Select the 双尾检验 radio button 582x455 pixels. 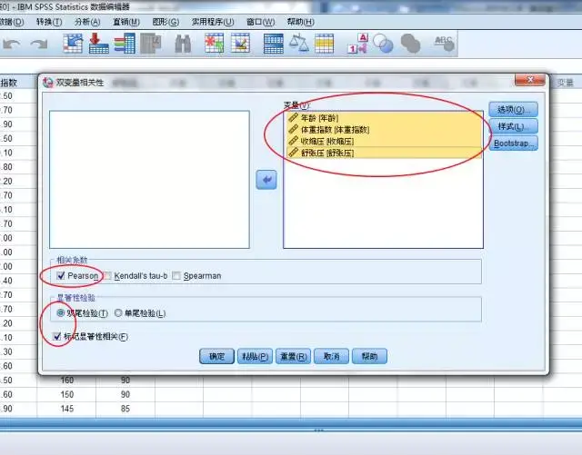(x=61, y=313)
